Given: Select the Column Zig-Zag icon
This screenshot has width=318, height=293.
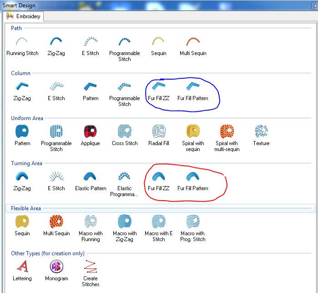Looking at the screenshot, I should pos(22,86).
